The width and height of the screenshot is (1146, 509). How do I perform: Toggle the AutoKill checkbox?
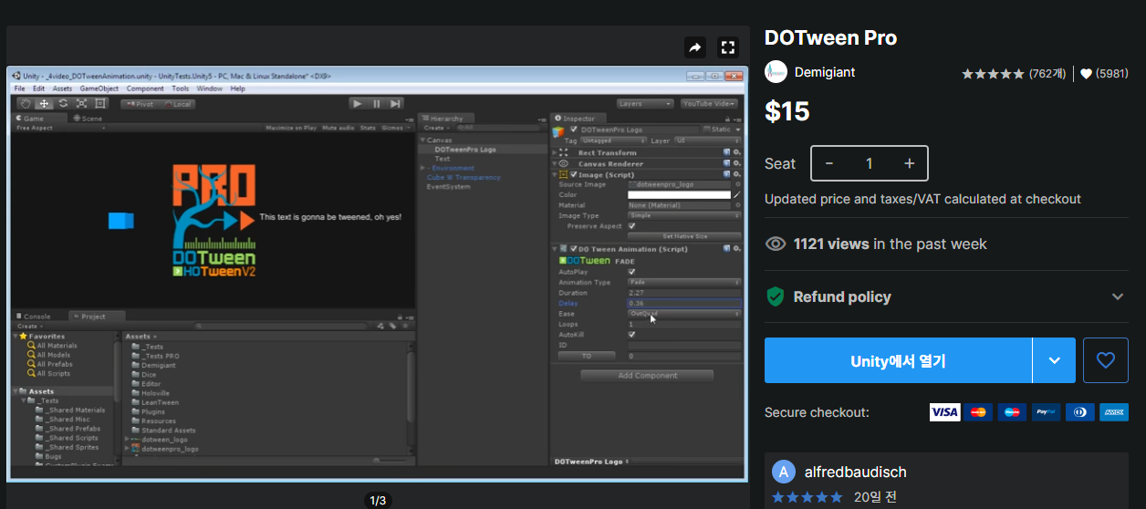coord(631,334)
